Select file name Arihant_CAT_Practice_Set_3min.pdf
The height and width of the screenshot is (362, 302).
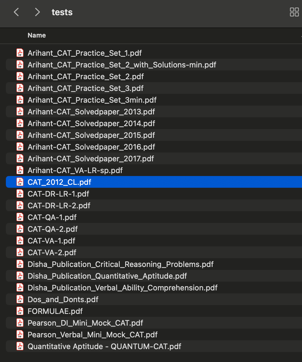pyautogui.click(x=92, y=100)
